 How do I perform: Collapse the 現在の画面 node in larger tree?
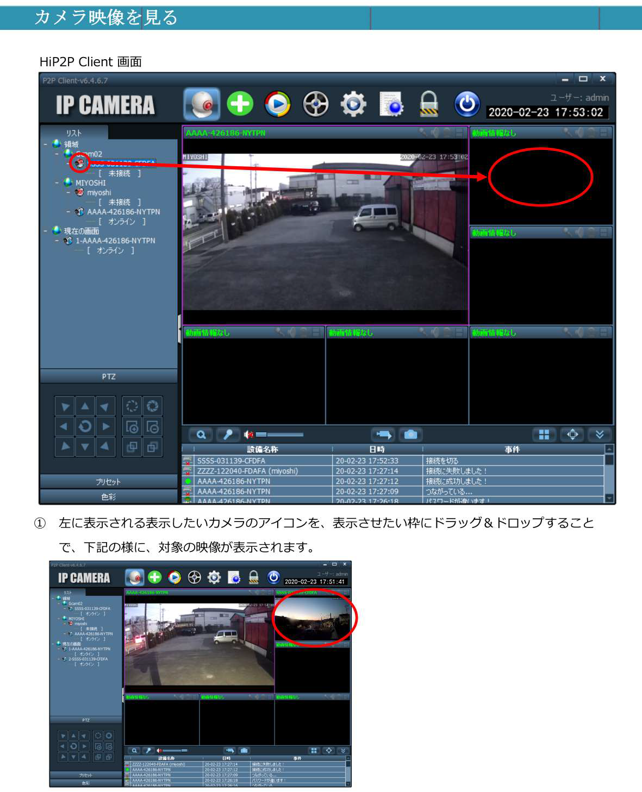tap(45, 231)
